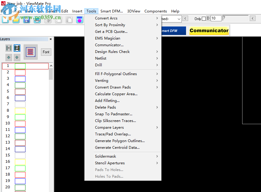The image size is (261, 192).
Task: Move layer up with the up arrow icon
Action: pyautogui.click(x=17, y=57)
